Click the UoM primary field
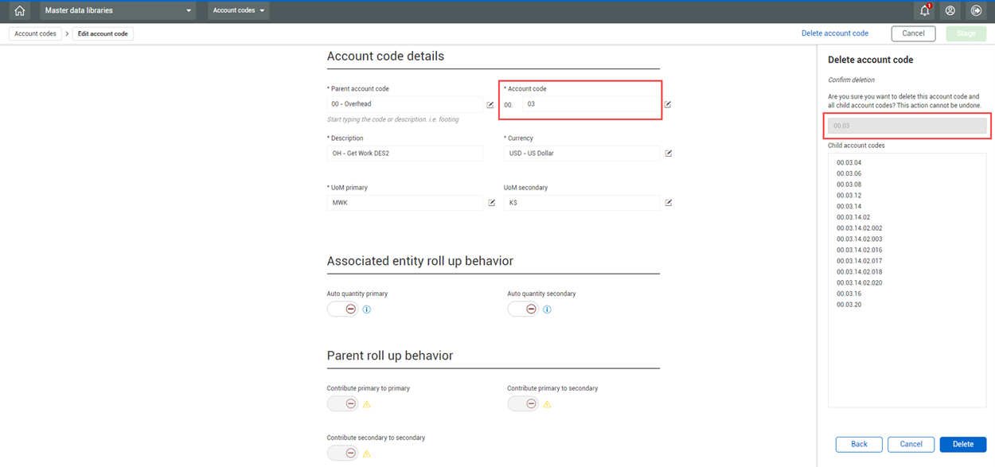 click(x=404, y=203)
